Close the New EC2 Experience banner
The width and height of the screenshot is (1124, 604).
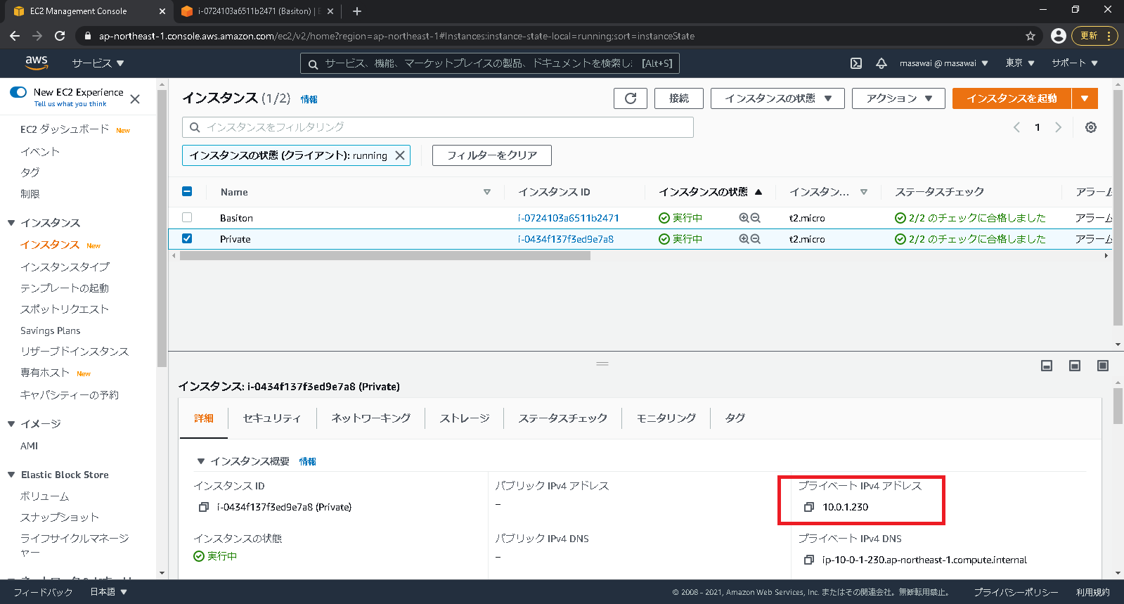[135, 99]
